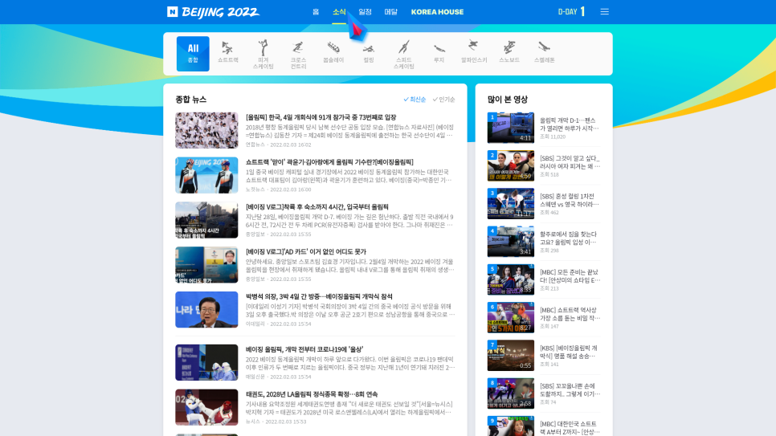Click source line 연합뉴스 2022.02.03 16:02

point(278,145)
